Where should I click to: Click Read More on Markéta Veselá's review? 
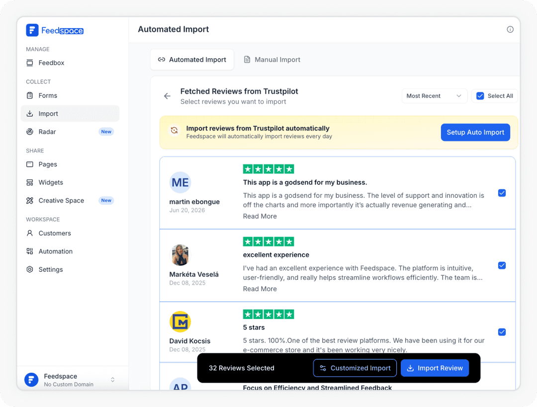260,289
